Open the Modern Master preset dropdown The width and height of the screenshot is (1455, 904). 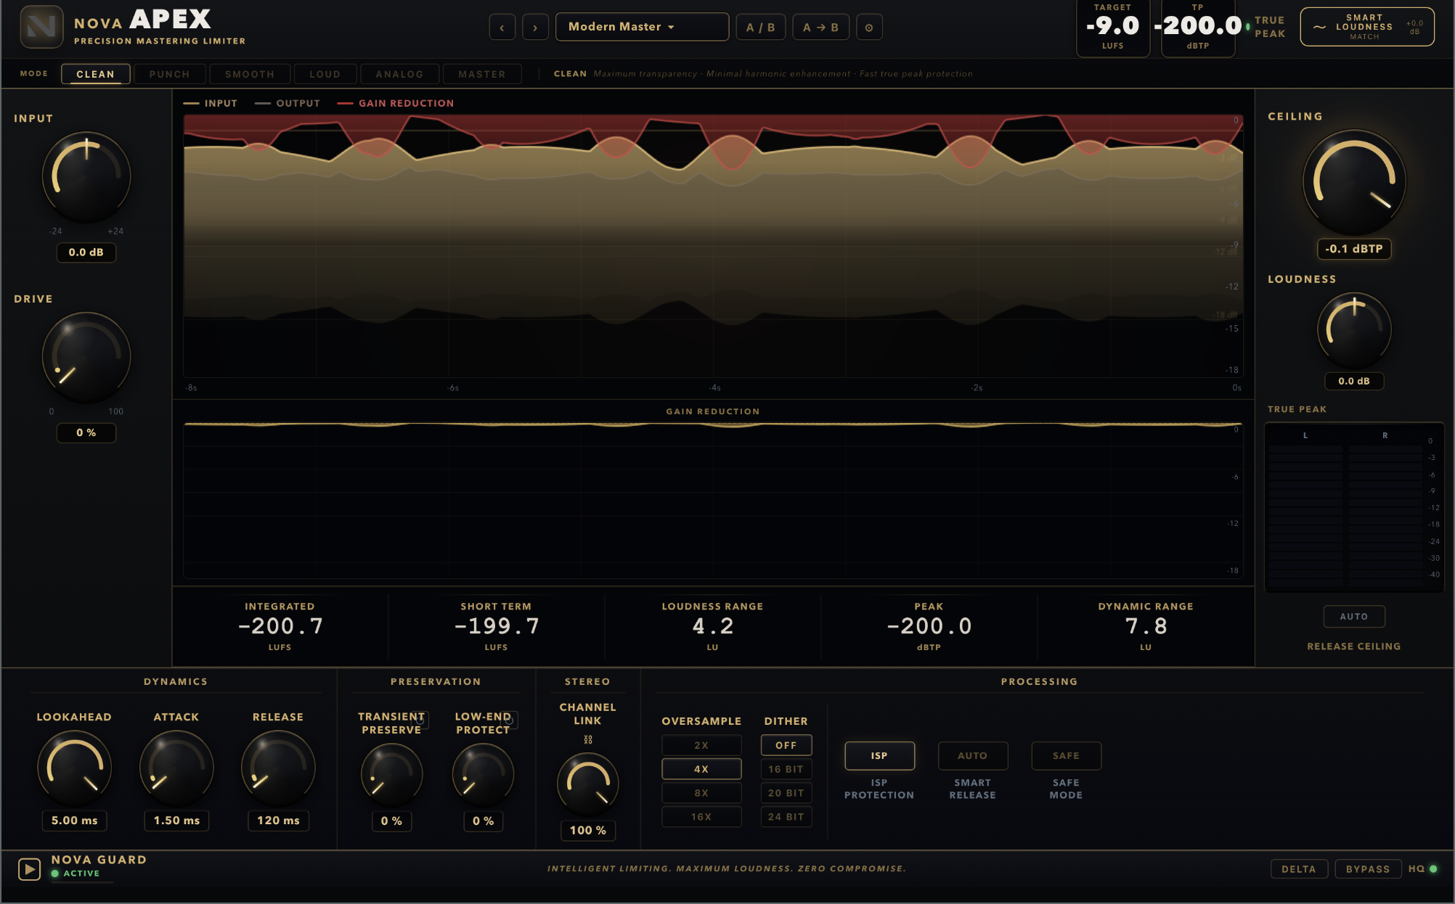tap(642, 27)
